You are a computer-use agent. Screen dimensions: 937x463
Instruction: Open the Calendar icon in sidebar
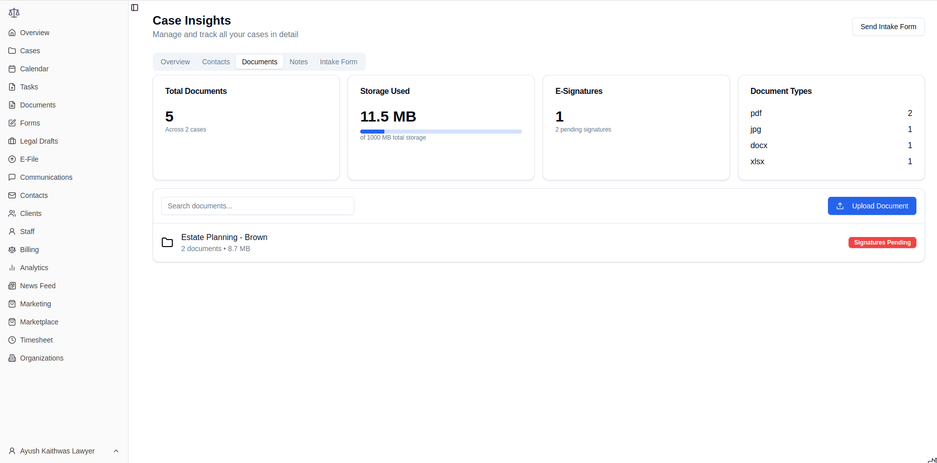click(x=12, y=69)
